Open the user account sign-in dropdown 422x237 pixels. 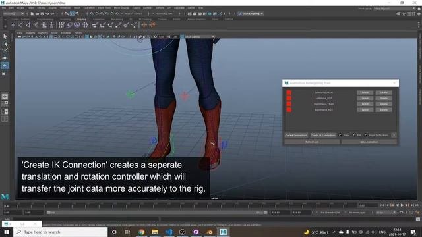[x=251, y=14]
